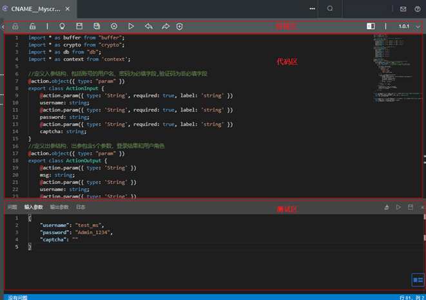Click the lightbulb icon in toolbar
The width and height of the screenshot is (426, 300).
coord(63,26)
